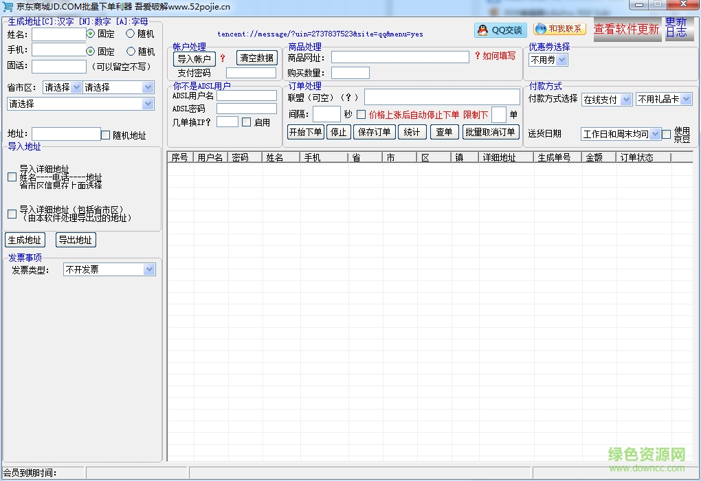Image resolution: width=701 pixels, height=481 pixels.
Task: Click the 开始下单 button
Action: (305, 132)
